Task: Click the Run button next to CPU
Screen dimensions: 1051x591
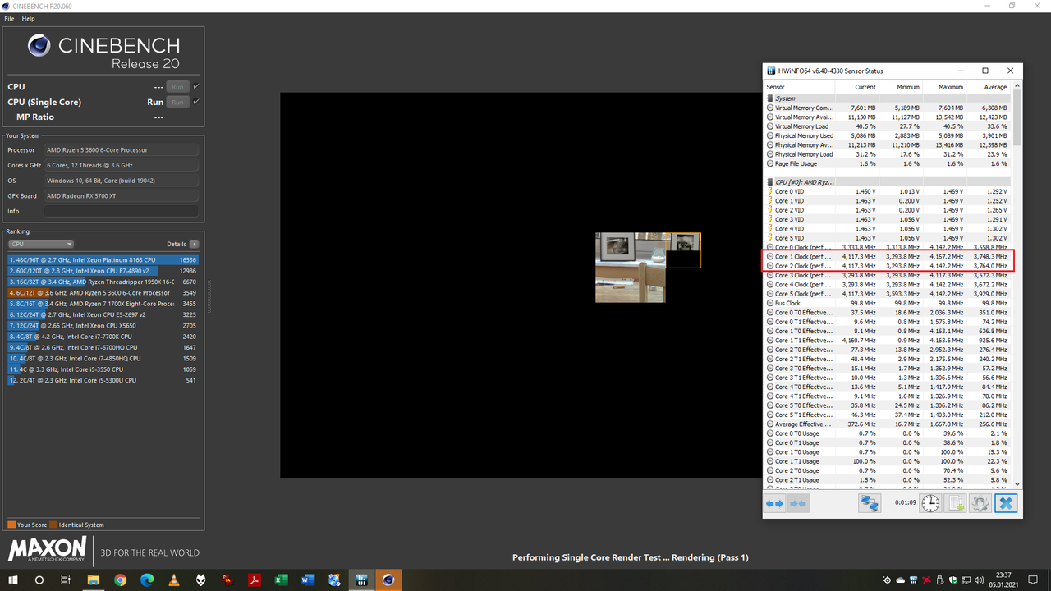Action: (177, 86)
